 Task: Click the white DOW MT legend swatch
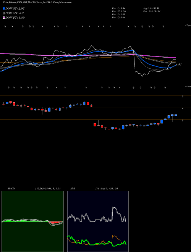[4, 13]
